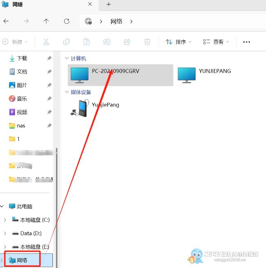Screen dimensions: 266x268
Task: Open the 查看 (View) dropdown menu
Action: click(216, 42)
